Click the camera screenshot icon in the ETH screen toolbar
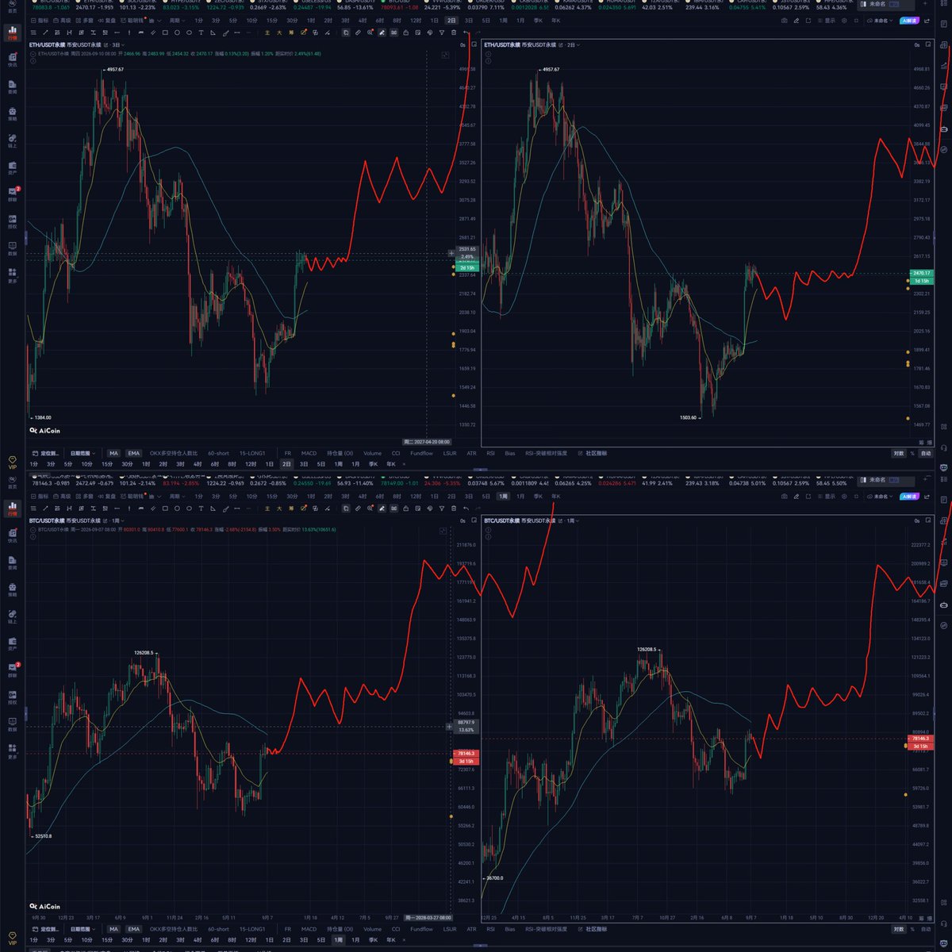The image size is (952, 952). 785,21
